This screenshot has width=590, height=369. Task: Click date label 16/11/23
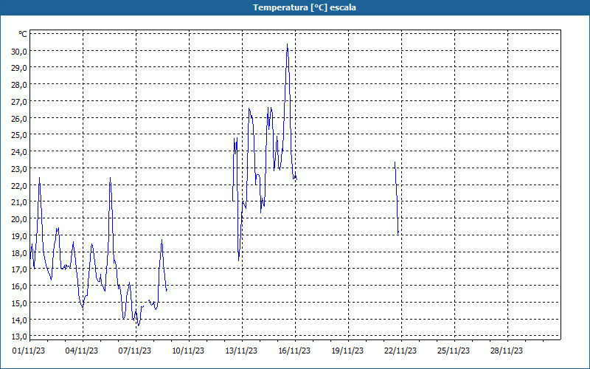click(294, 351)
